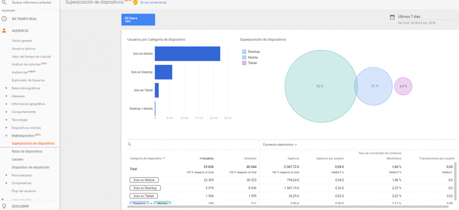Select the All Users segment
Image resolution: width=459 pixels, height=210 pixels.
click(x=138, y=20)
